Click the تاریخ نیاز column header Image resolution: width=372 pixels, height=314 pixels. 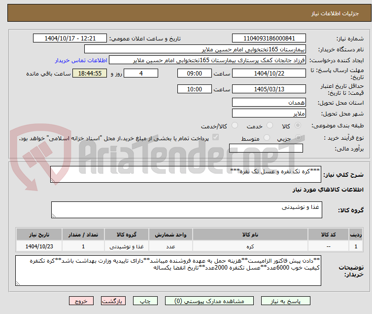[x=39, y=235]
